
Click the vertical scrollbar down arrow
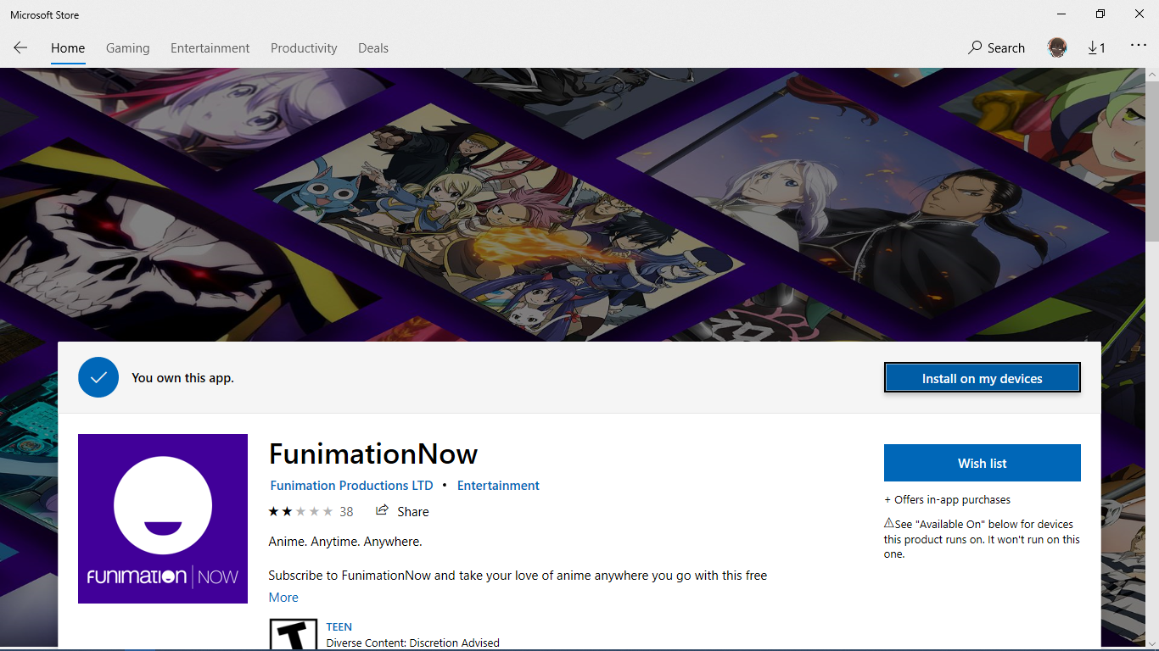click(x=1152, y=643)
